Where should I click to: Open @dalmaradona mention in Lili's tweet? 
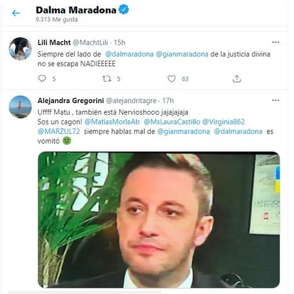click(130, 54)
